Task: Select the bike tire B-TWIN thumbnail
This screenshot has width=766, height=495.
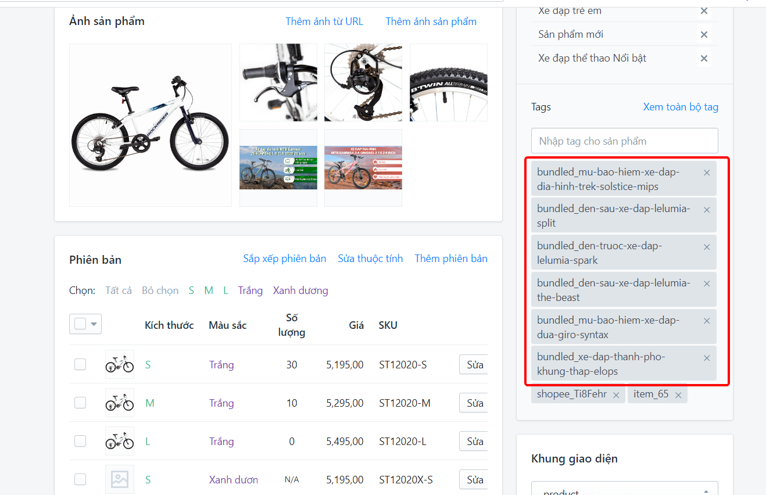Action: [449, 82]
